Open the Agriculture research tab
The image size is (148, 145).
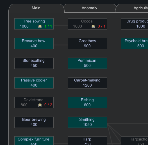pyautogui.click(x=132, y=8)
